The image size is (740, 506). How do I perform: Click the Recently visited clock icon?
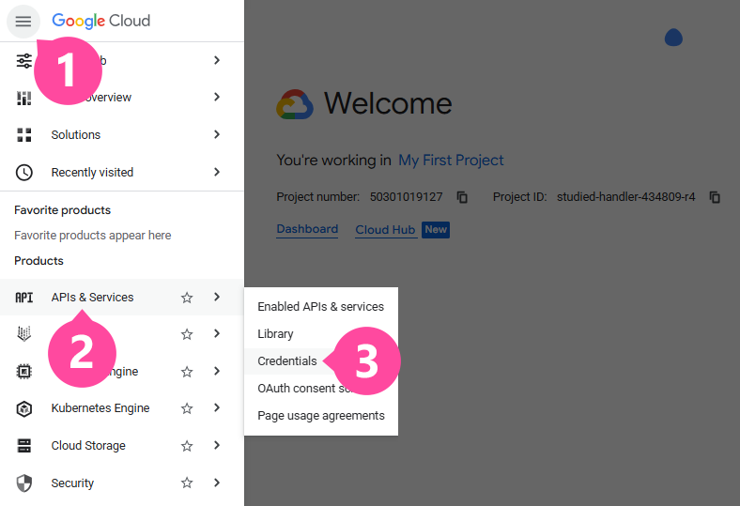(24, 173)
